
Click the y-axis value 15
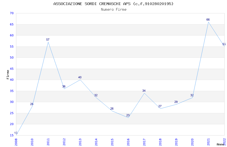12,135
